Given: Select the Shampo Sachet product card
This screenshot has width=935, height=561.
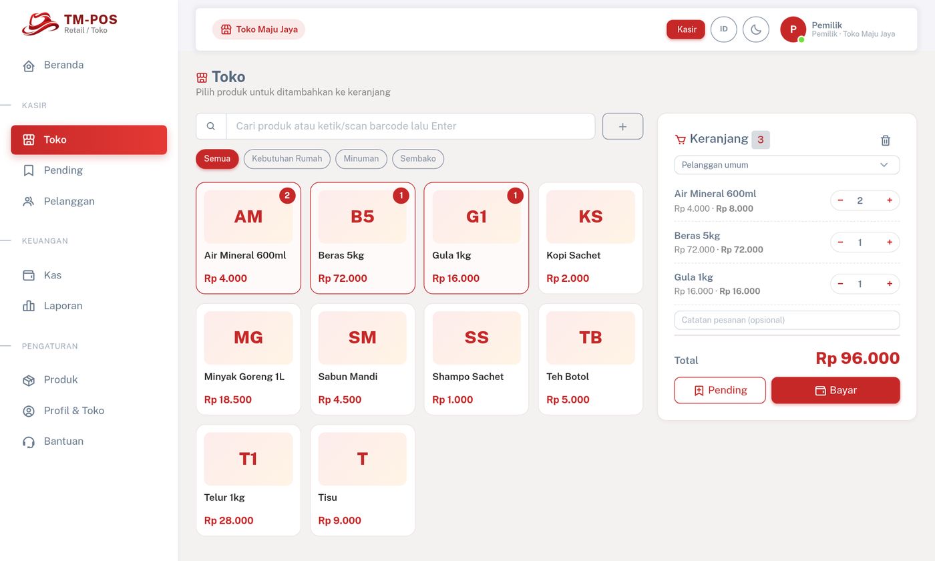Looking at the screenshot, I should tap(476, 359).
